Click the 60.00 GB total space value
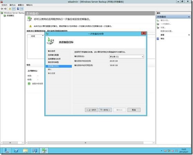Screen dimensions: 193x155 pos(113,61)
